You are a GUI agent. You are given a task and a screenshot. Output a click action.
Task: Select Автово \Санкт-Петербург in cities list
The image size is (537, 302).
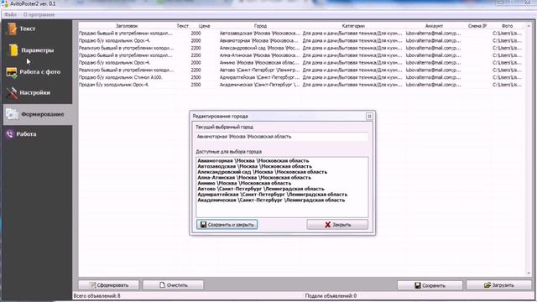[261, 189]
